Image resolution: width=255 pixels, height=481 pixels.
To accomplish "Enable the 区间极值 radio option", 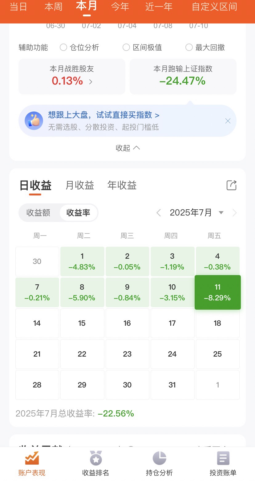I will (126, 47).
